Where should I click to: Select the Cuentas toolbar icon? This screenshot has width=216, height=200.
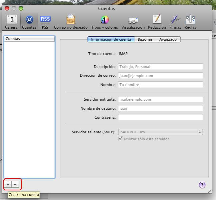29,22
